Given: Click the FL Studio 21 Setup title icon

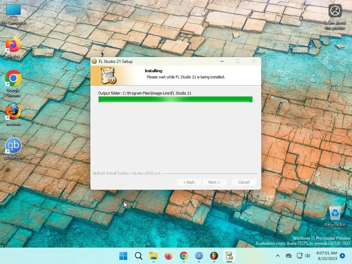Looking at the screenshot, I should [x=94, y=61].
